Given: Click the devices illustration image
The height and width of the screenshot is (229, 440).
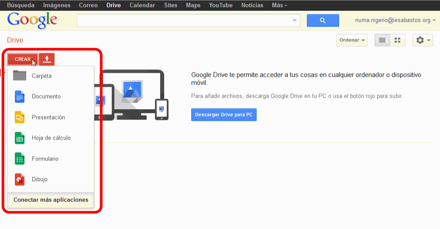Looking at the screenshot, I should 131,95.
